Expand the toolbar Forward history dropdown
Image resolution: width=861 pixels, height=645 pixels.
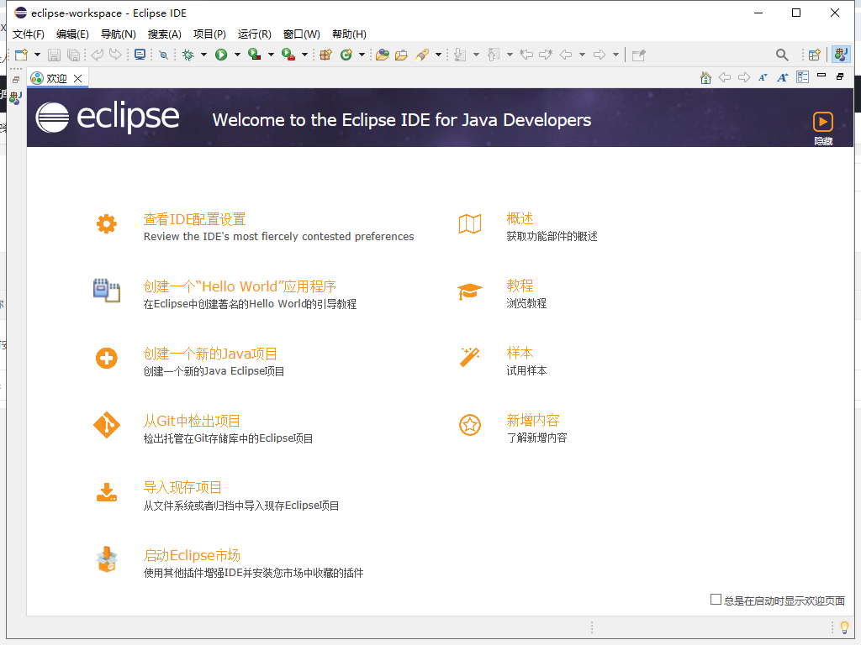pos(615,55)
